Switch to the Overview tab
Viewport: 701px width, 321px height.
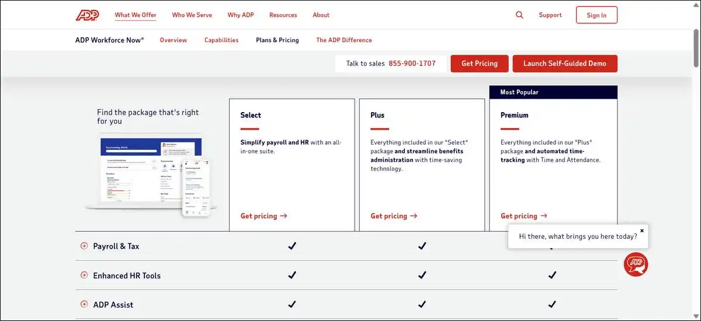click(173, 40)
